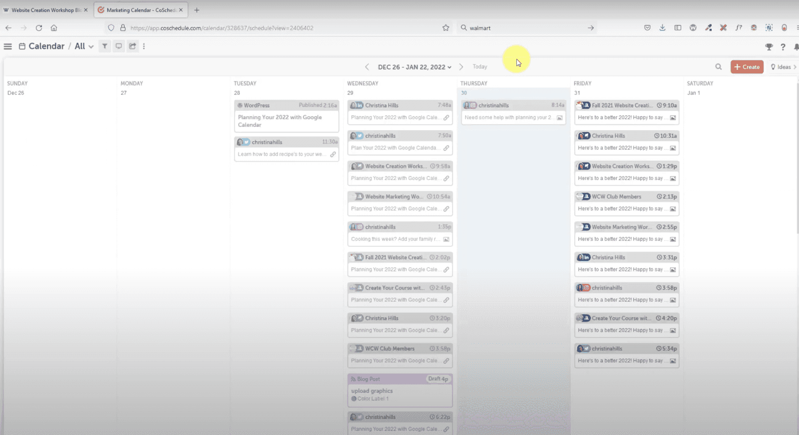
Task: Open Create Your Course 2:43p post
Action: click(x=400, y=294)
